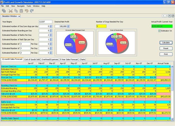Open the 5 Year Sales Forecast tab
175x126 pixels.
click(69, 59)
